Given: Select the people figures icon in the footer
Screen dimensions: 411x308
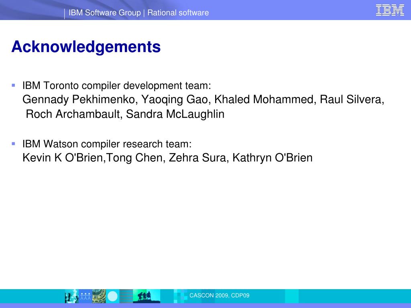Looking at the screenshot, I should click(85, 296).
